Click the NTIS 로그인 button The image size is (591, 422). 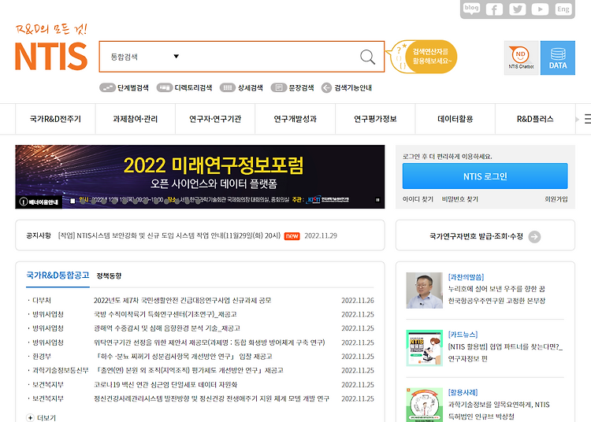click(485, 176)
